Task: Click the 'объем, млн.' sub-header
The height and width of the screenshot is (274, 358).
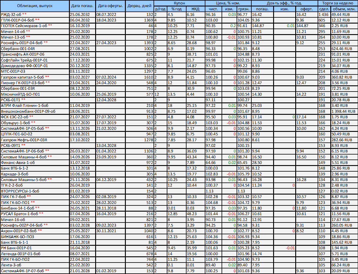Action: click(344, 9)
